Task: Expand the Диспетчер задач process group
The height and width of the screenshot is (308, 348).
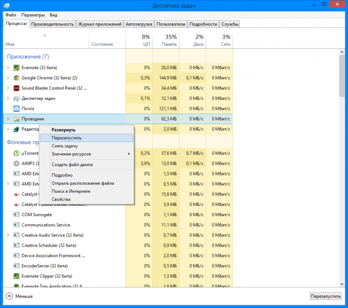Action: [x=8, y=98]
